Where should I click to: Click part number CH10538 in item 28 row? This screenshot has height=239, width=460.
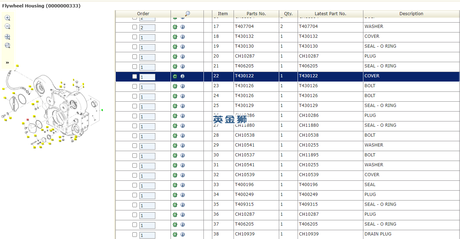pos(245,135)
